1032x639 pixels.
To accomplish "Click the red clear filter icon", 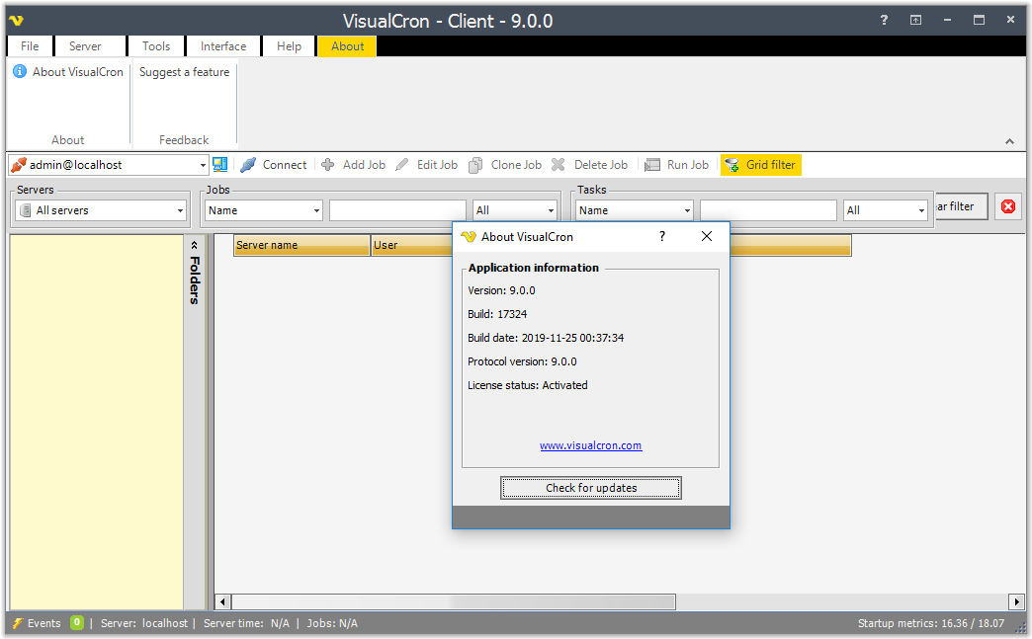I will tap(1008, 206).
